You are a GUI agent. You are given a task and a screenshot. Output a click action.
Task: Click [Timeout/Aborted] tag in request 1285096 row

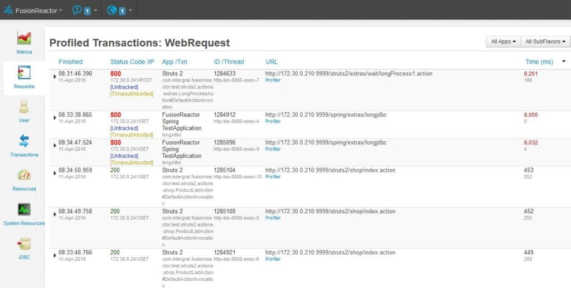click(x=132, y=162)
